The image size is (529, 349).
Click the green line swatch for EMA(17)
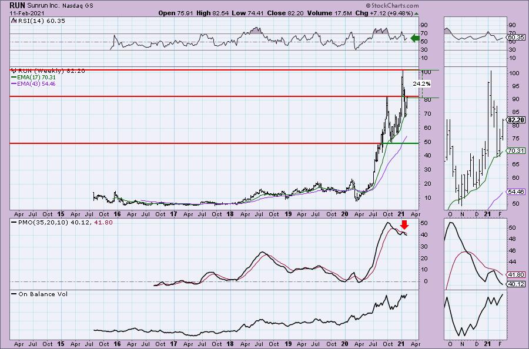tap(14, 77)
